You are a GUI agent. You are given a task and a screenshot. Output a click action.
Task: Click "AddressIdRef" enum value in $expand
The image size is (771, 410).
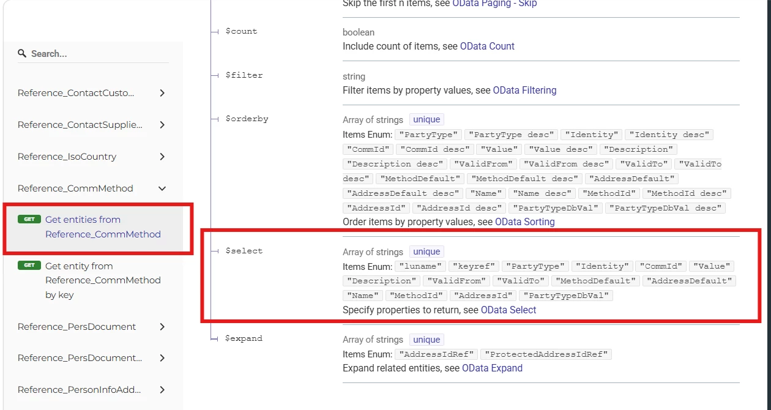click(x=436, y=354)
